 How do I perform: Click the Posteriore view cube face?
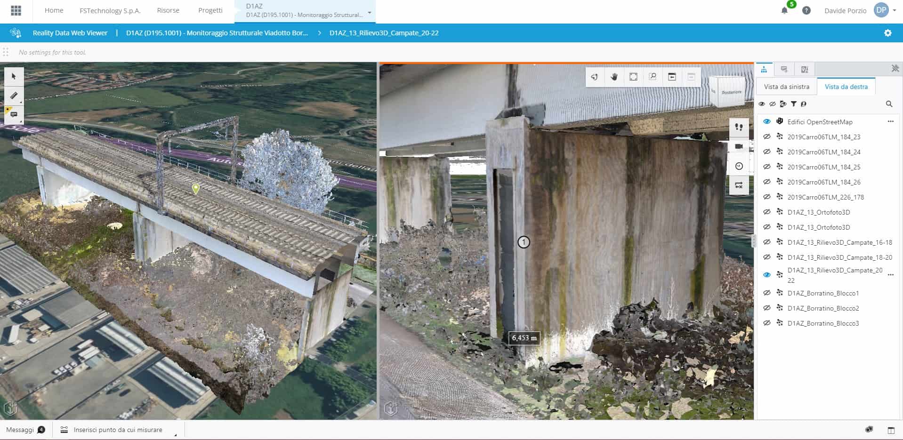pyautogui.click(x=731, y=92)
